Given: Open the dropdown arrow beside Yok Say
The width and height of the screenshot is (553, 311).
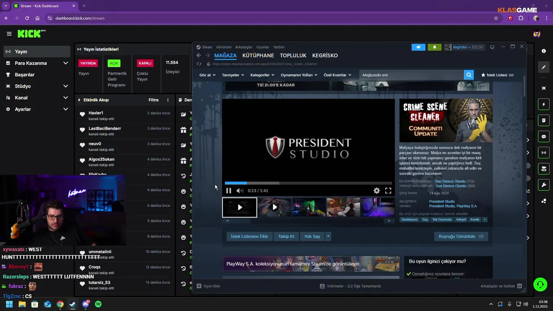Looking at the screenshot, I should [328, 236].
